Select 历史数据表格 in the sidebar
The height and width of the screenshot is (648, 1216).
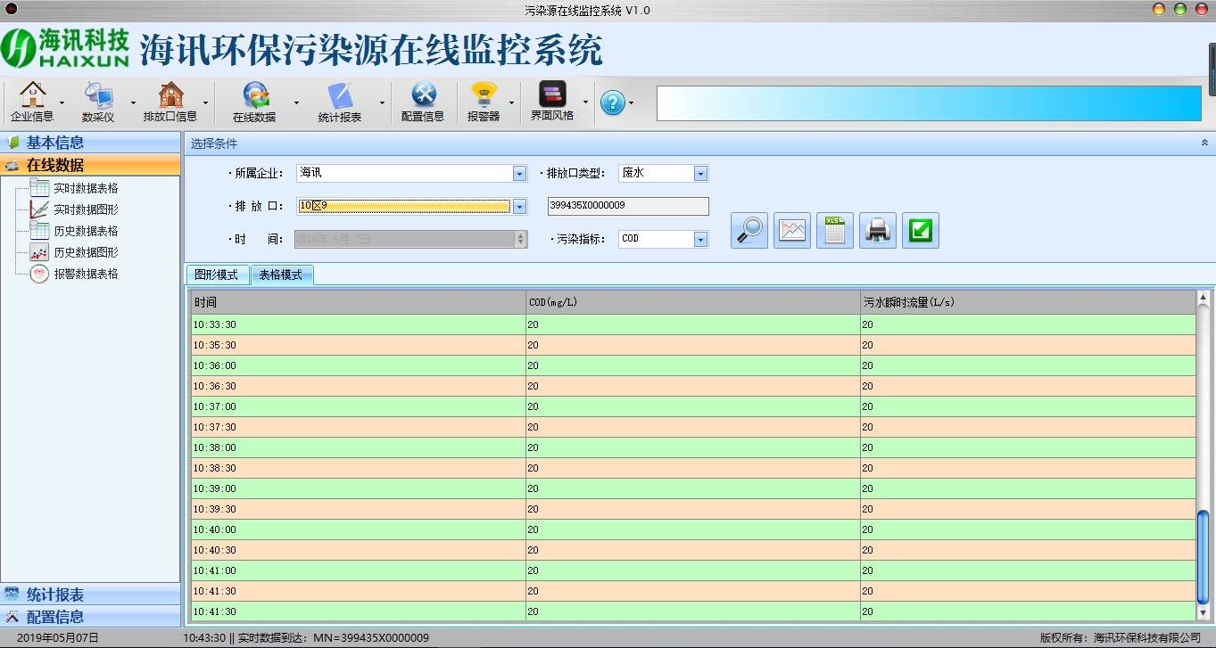(86, 231)
